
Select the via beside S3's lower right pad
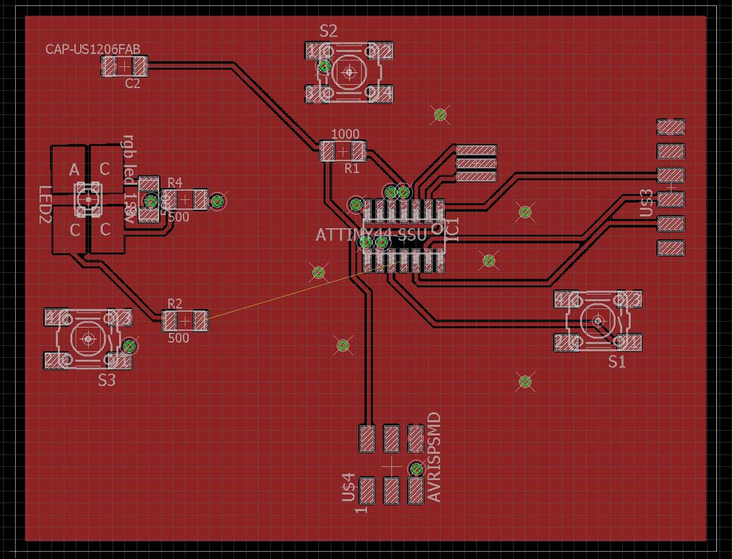129,346
